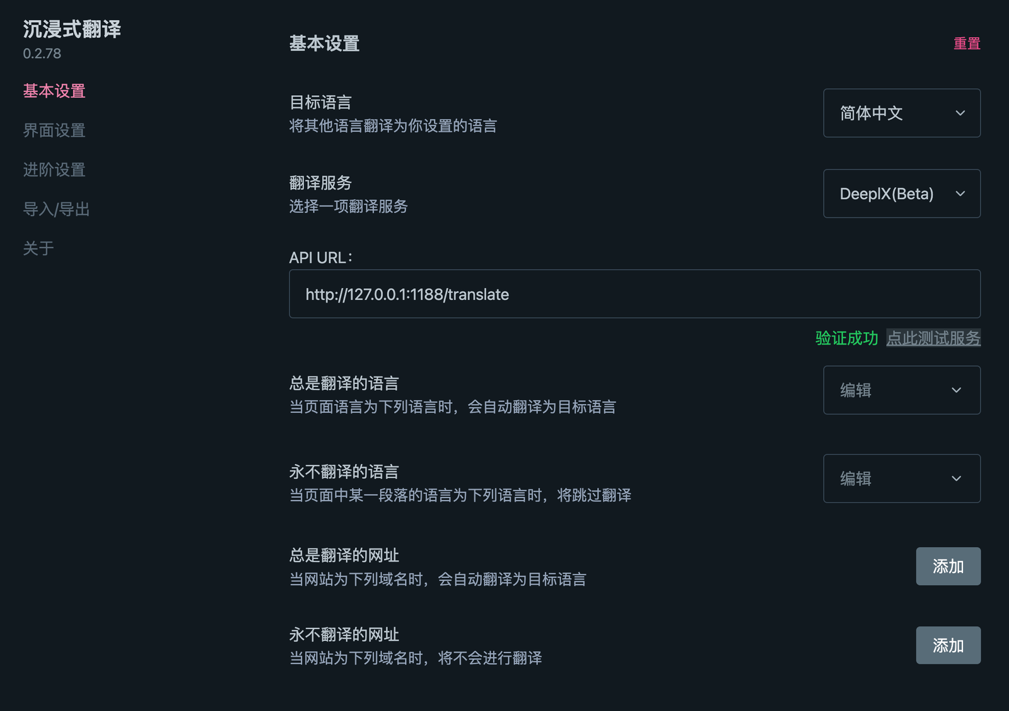The width and height of the screenshot is (1009, 711).
Task: Click the 添加 button for 总是翻译的网址
Action: pyautogui.click(x=948, y=566)
